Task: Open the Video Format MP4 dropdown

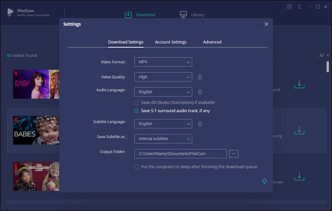Action: click(x=163, y=62)
